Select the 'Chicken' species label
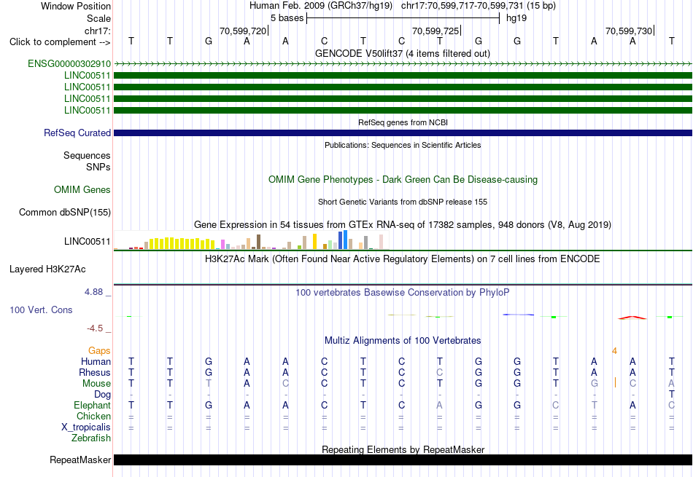 point(93,416)
